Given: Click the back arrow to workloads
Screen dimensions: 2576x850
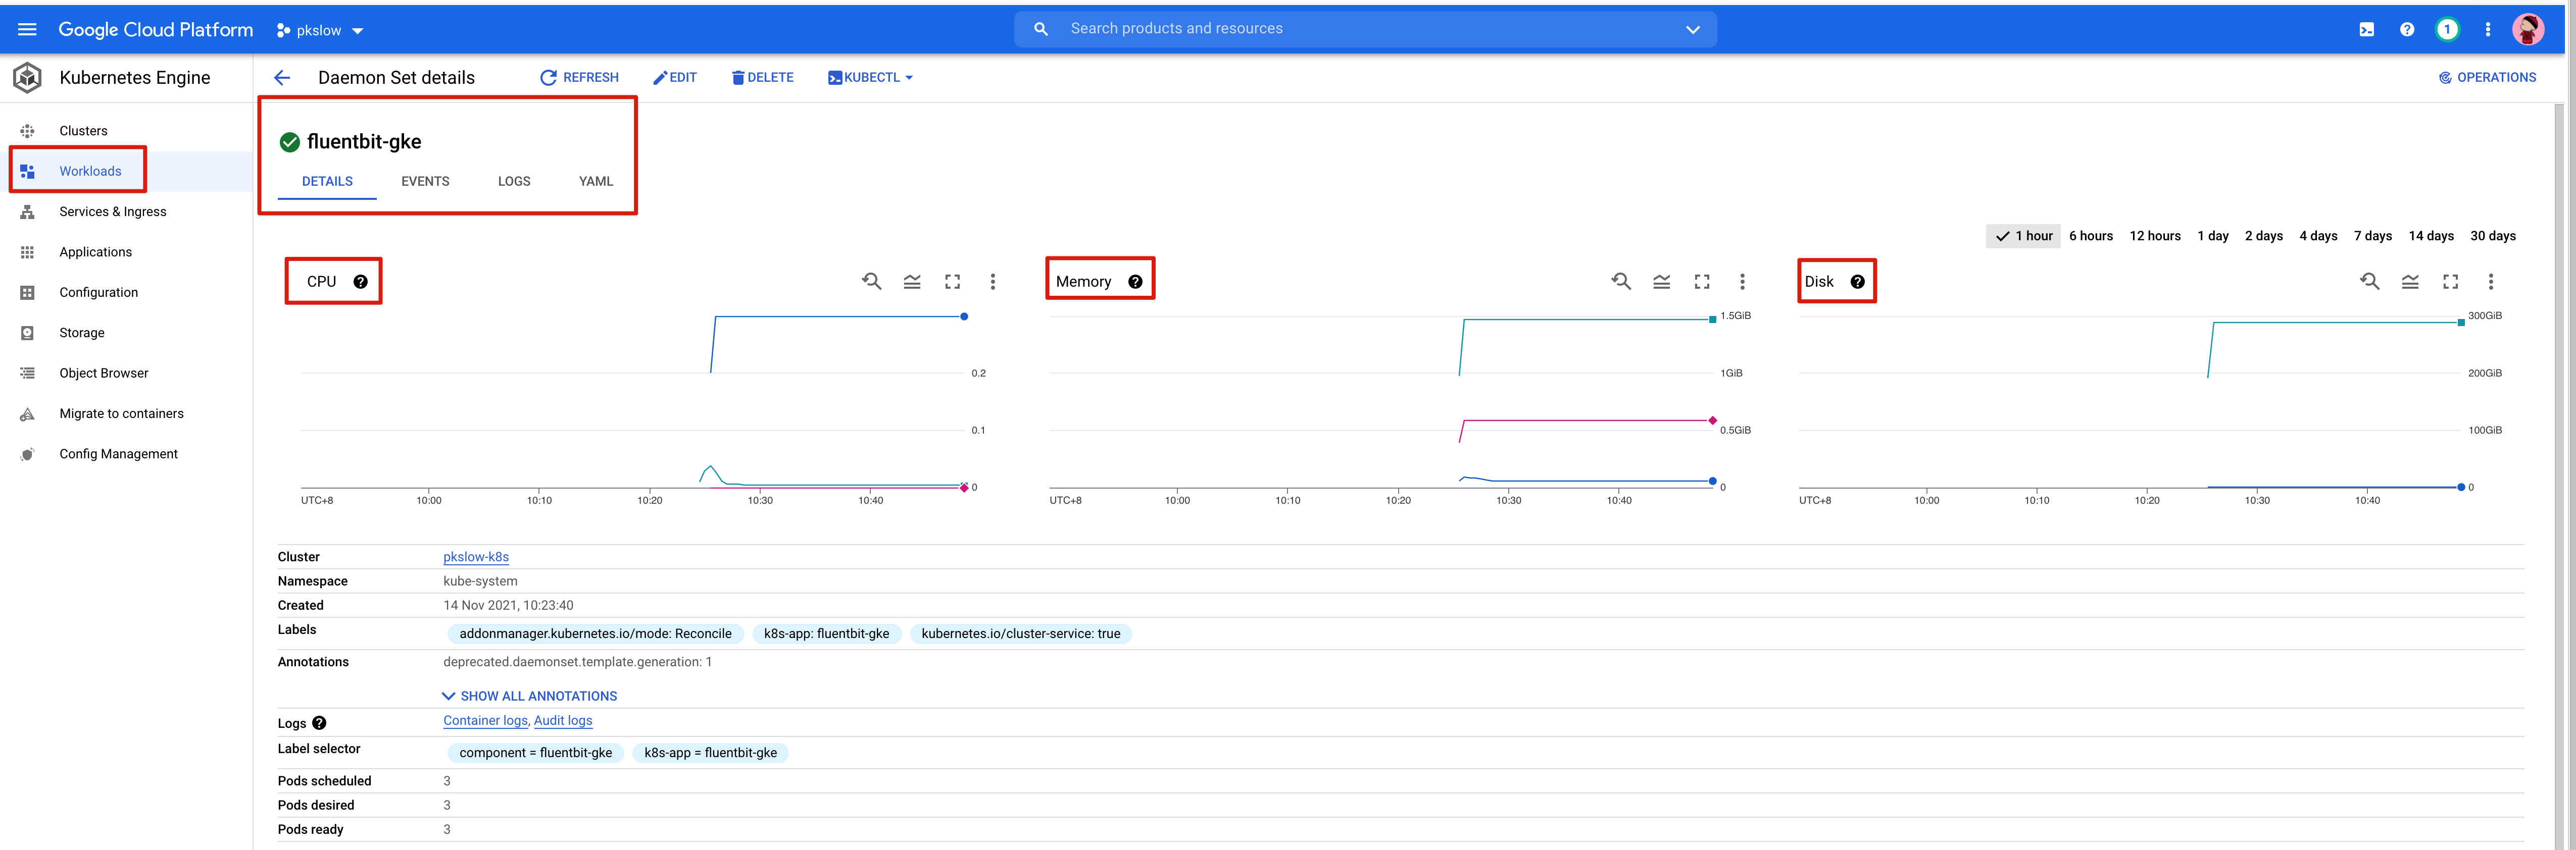Looking at the screenshot, I should [282, 78].
